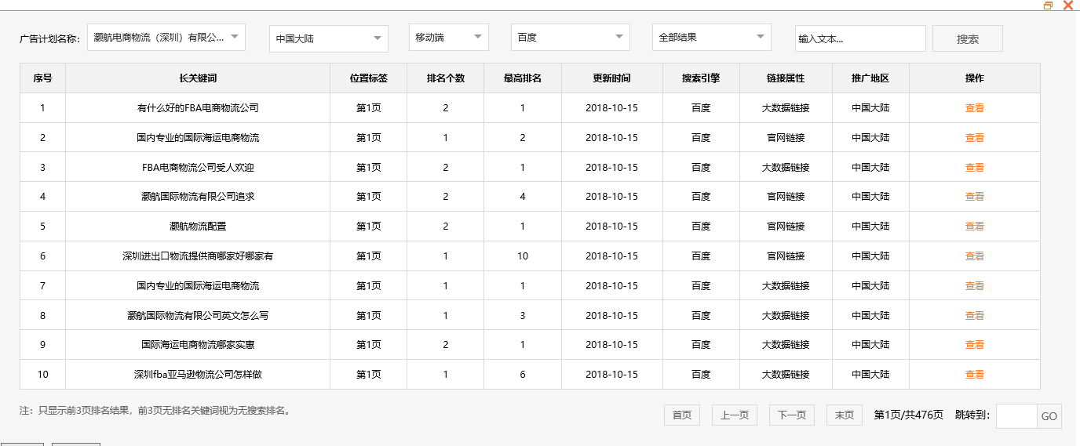View details for 有什么好的FBA电商物流公司 row
The image size is (1080, 446).
974,108
